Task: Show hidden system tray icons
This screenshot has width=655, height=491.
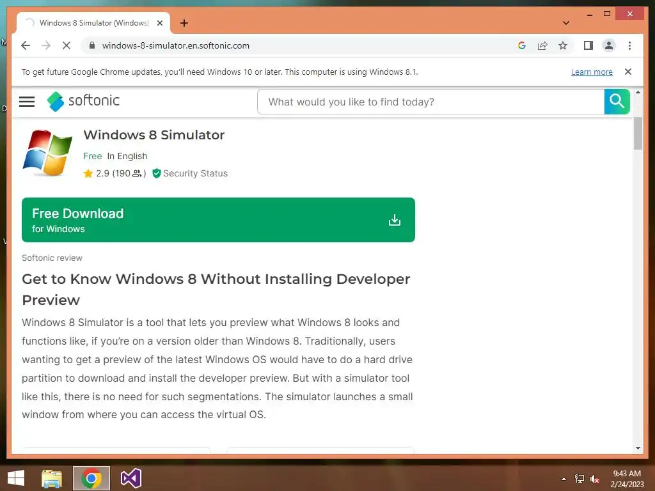Action: pos(564,479)
